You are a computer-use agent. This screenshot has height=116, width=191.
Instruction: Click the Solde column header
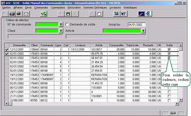point(169,45)
